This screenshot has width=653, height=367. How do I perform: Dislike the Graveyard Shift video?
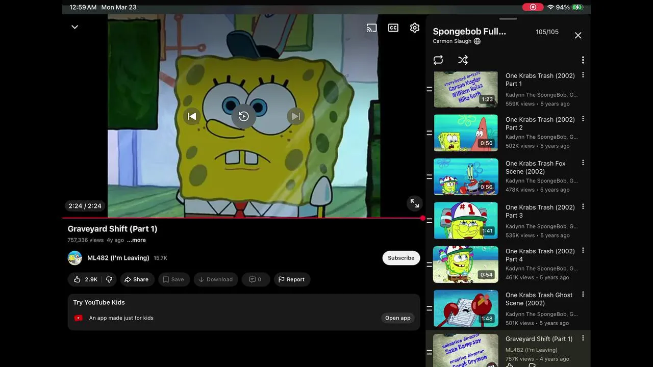(x=109, y=279)
